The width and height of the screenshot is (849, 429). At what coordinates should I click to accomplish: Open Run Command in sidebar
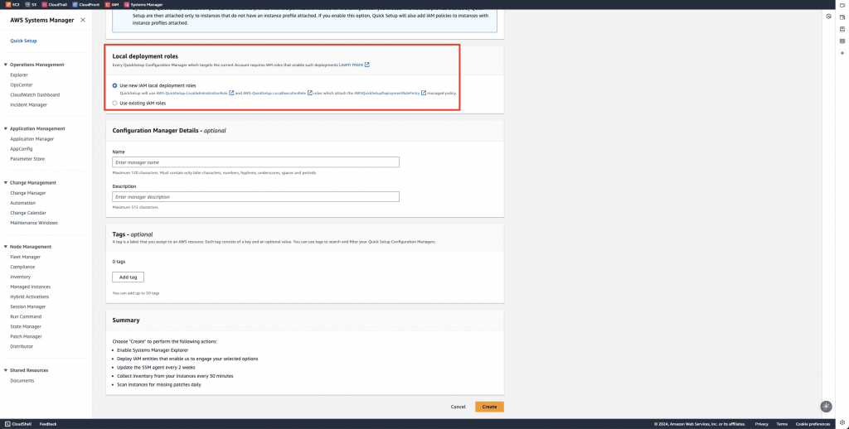[26, 316]
